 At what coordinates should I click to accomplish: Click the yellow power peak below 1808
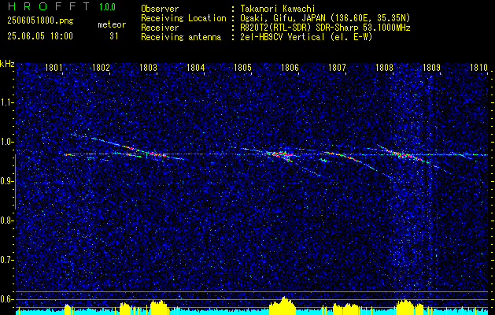point(404,307)
